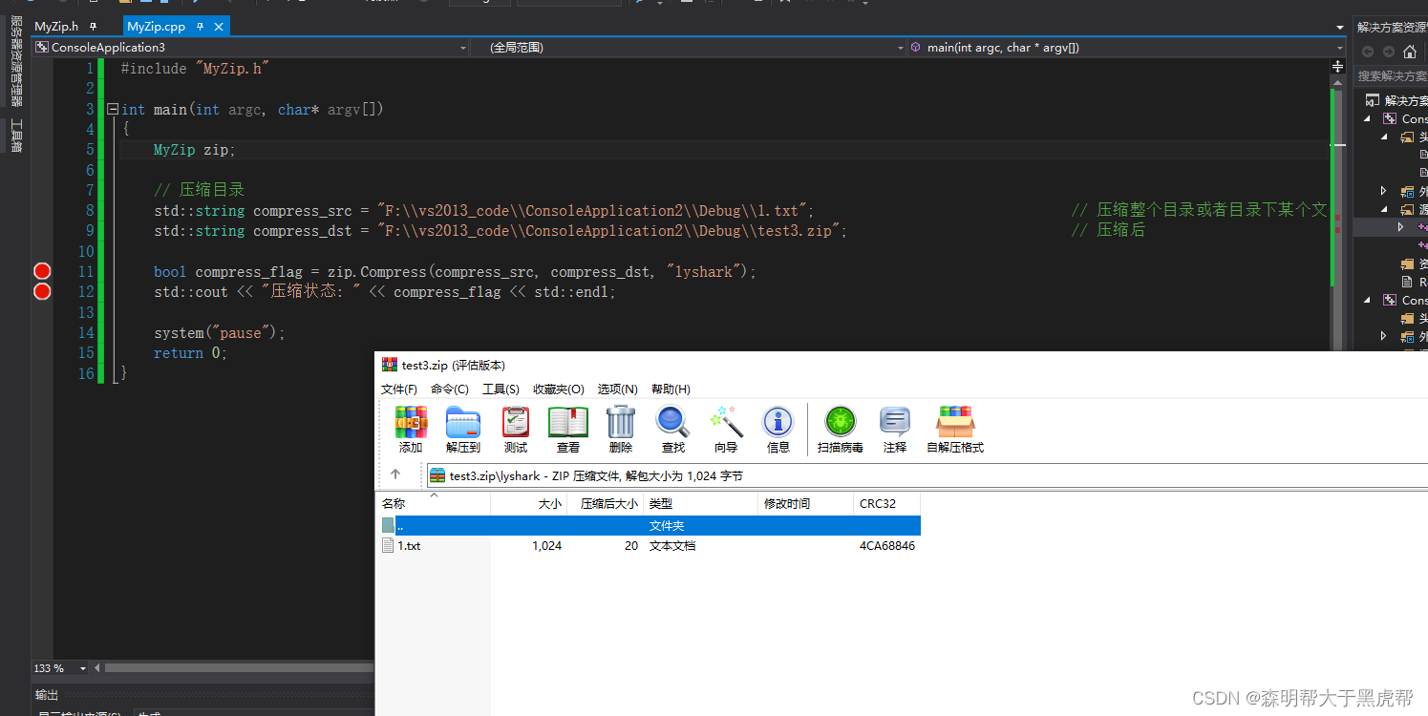
Task: Collapse the main function outline box
Action: tap(113, 109)
